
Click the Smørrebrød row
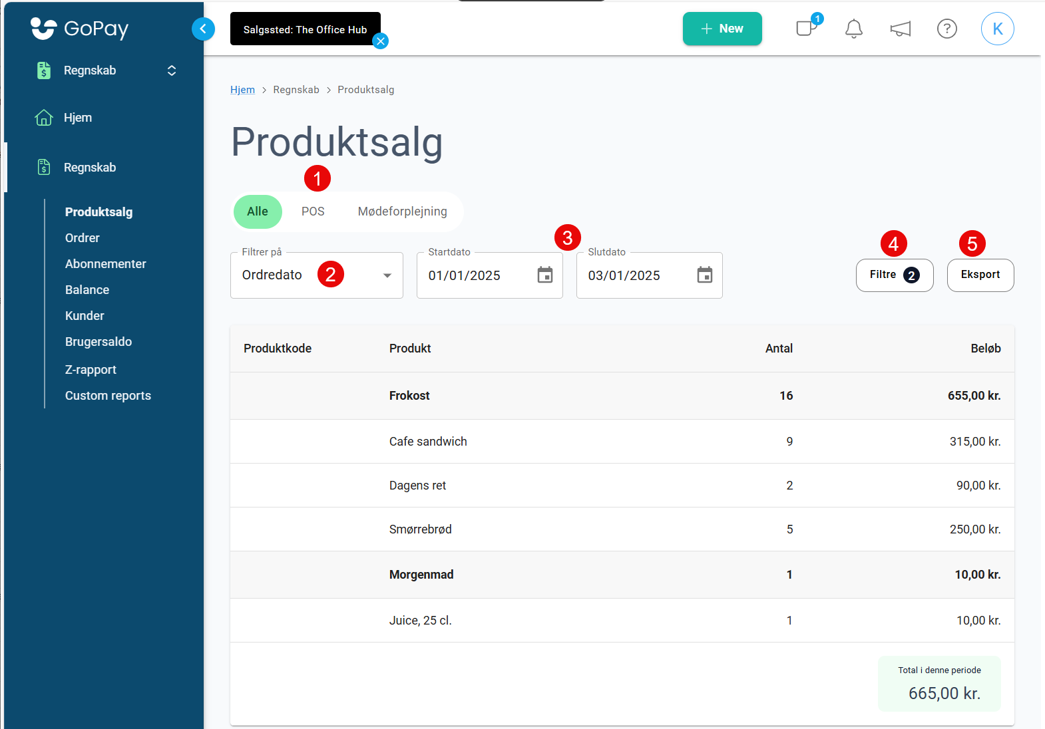tap(622, 529)
